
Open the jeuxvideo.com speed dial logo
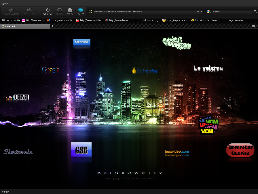(x=177, y=152)
